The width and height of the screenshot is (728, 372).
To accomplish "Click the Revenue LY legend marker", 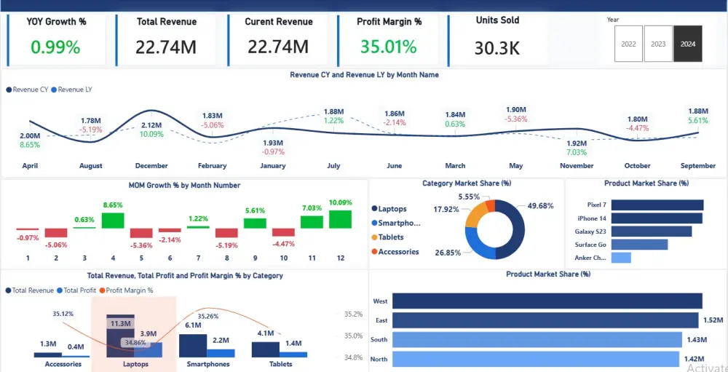I will (53, 90).
